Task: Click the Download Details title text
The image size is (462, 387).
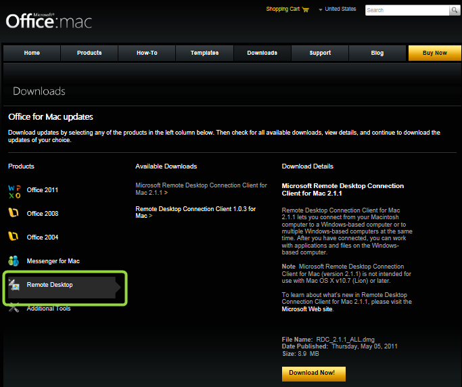Action: pos(307,166)
